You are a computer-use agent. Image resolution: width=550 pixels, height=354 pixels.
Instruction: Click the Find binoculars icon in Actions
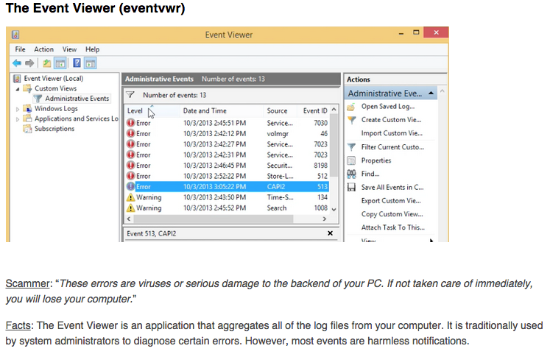(x=351, y=174)
